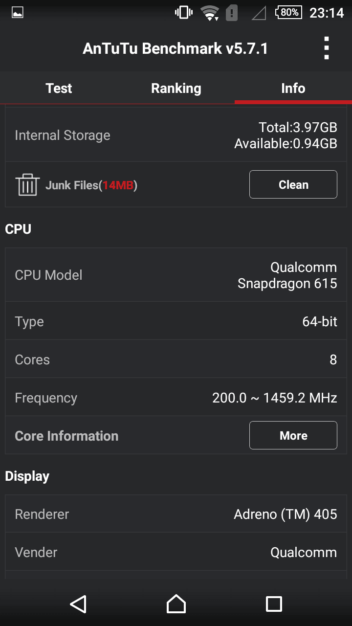
Task: Tap the CPU Model row
Action: [x=176, y=275]
